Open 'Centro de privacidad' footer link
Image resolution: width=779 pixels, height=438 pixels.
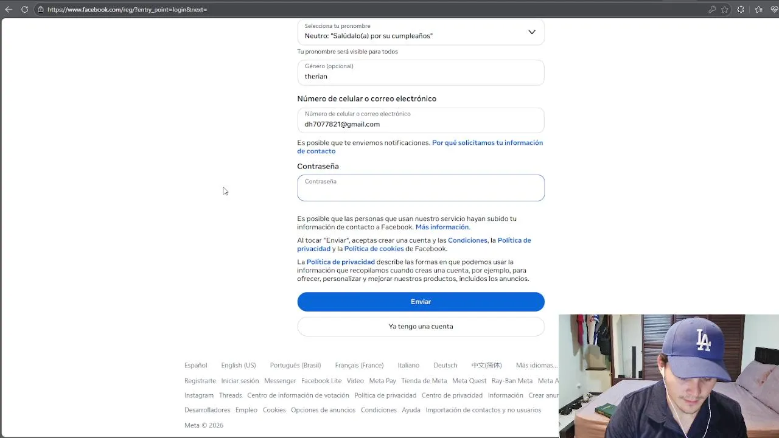tap(452, 395)
